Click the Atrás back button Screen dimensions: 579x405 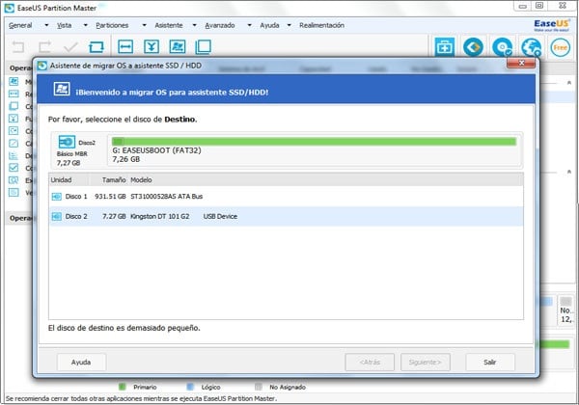370,363
